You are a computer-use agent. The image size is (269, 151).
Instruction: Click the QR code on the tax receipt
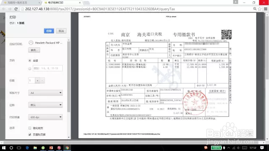227,34
